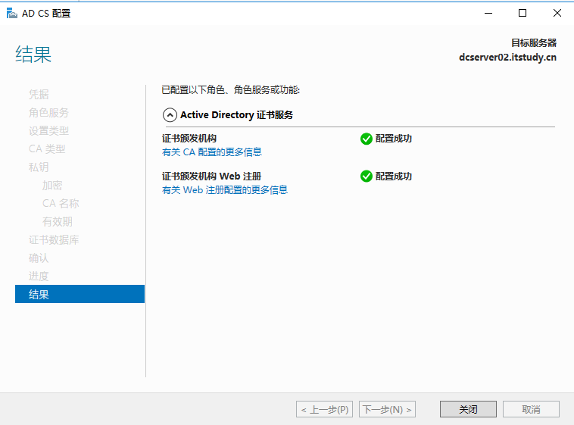Click the 取消 button
The width and height of the screenshot is (574, 425).
click(x=531, y=409)
